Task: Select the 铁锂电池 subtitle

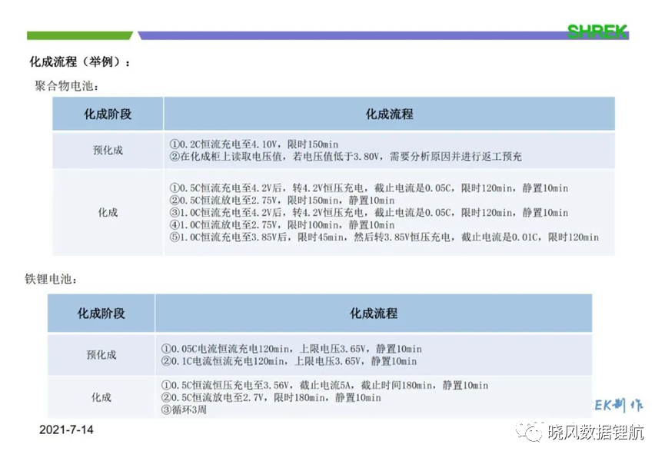Action: pos(51,279)
